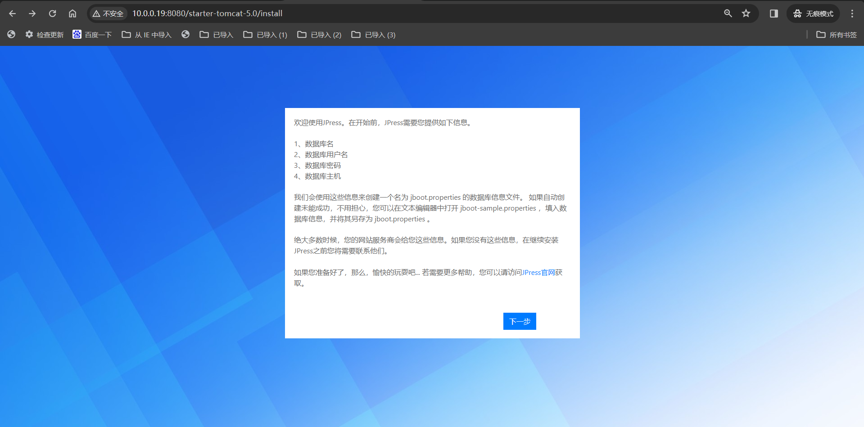The image size is (864, 427).
Task: Go forward with the arrow icon
Action: [32, 13]
